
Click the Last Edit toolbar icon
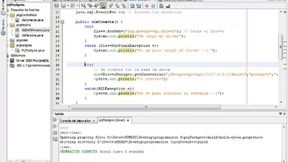pyautogui.click(x=57, y=6)
